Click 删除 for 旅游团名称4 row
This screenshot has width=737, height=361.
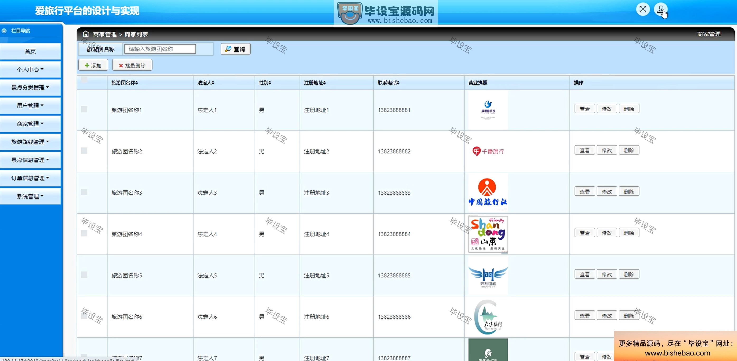(629, 233)
